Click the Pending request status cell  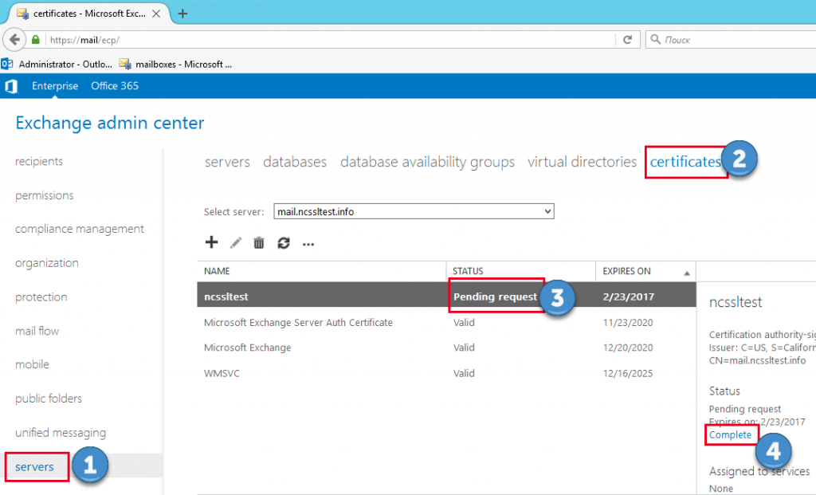(x=495, y=297)
